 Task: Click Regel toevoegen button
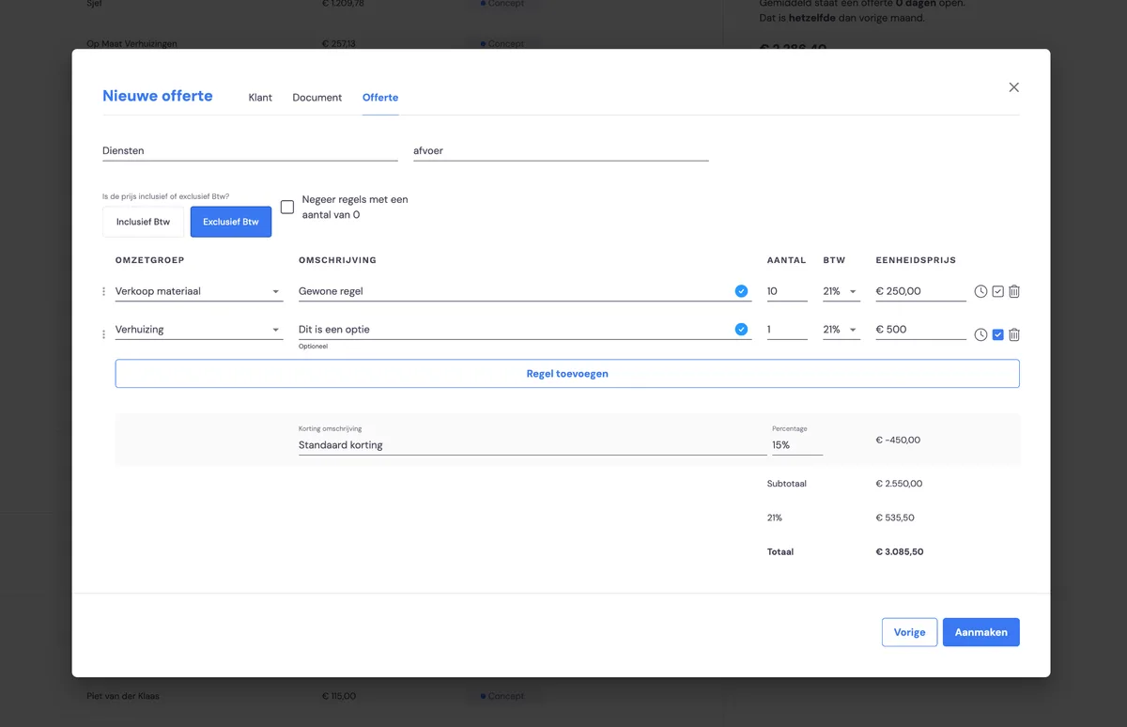pos(567,374)
